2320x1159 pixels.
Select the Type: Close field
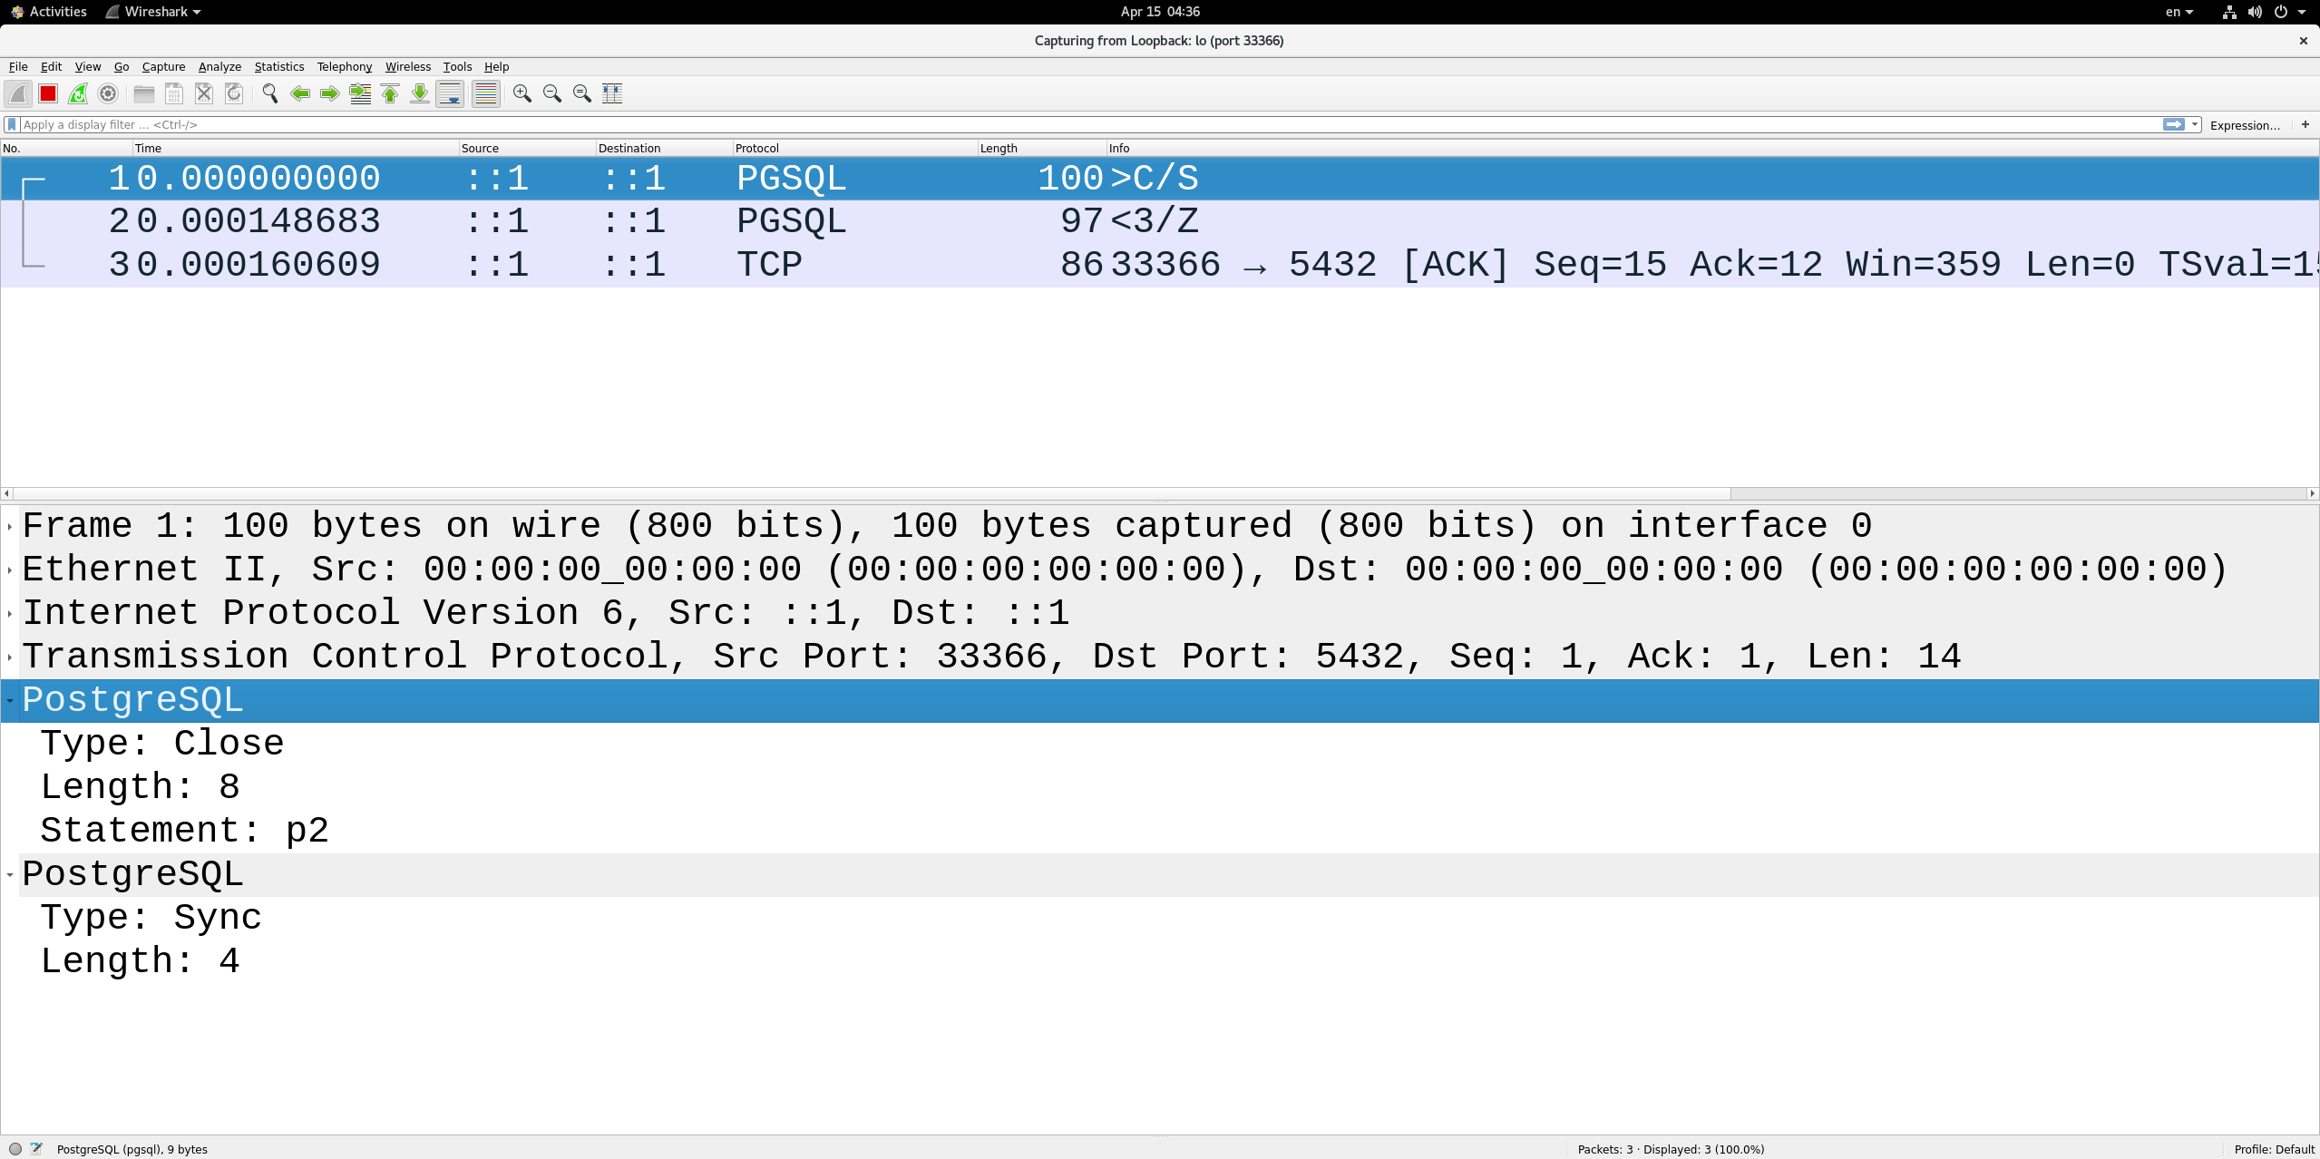[x=161, y=744]
